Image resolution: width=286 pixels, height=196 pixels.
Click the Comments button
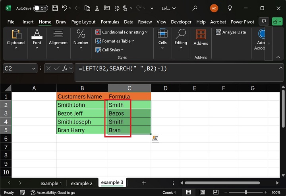pos(263,22)
